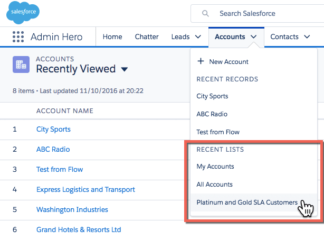Open Washington Industries account
Viewport: 324px width, 240px height.
72,209
